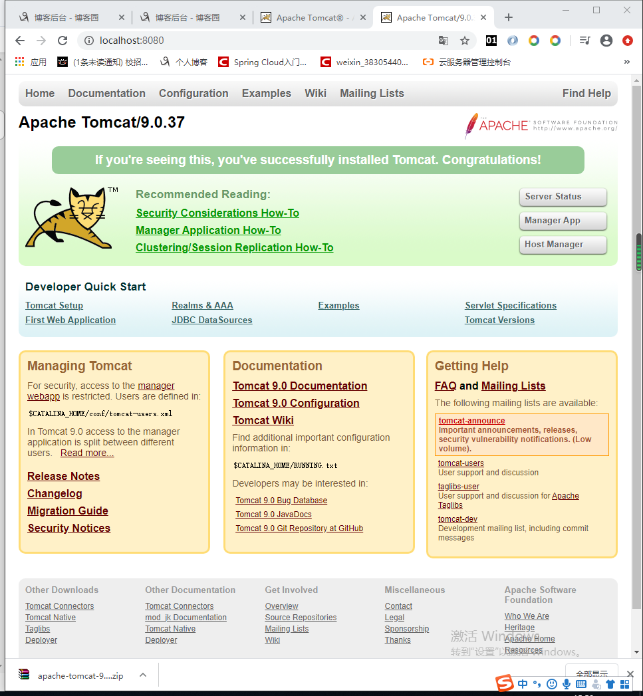
Task: Bookmark this page with the star icon
Action: coord(465,41)
